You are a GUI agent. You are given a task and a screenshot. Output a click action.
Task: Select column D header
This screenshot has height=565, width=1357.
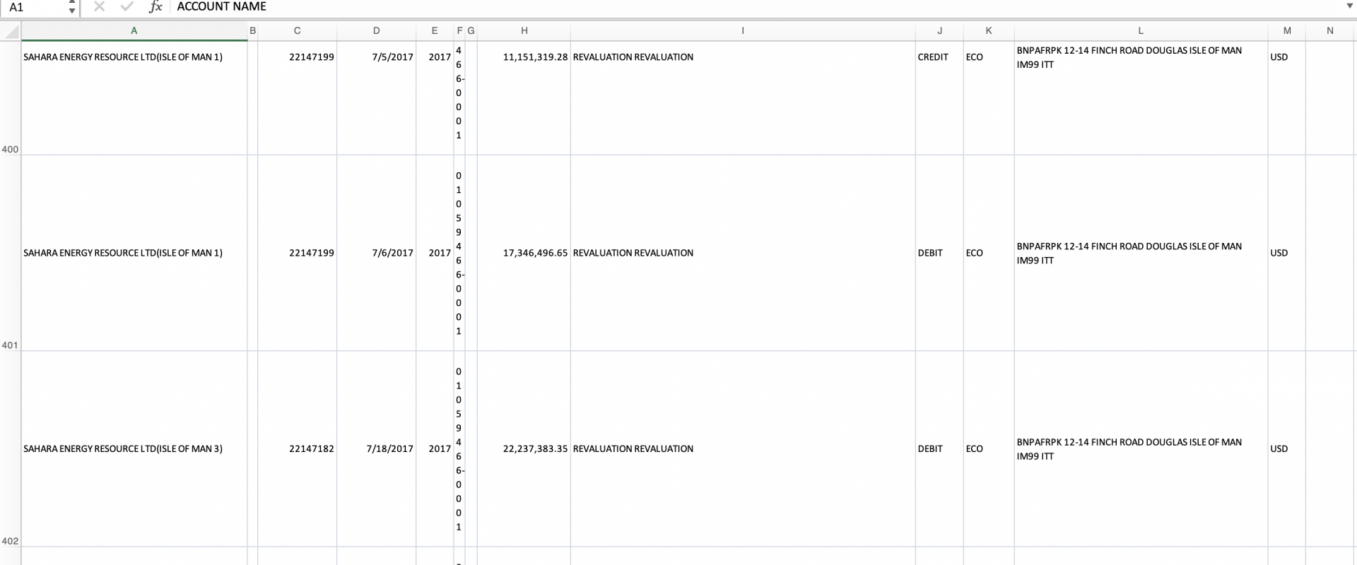pyautogui.click(x=376, y=31)
